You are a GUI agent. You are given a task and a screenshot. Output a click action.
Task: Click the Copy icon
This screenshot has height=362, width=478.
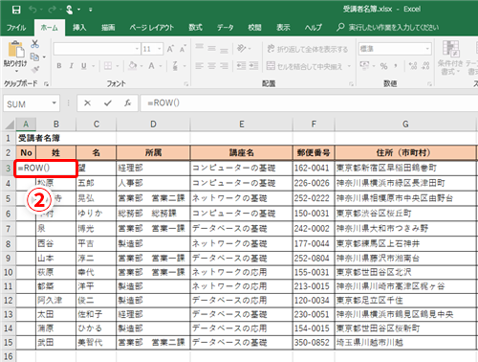(34, 57)
